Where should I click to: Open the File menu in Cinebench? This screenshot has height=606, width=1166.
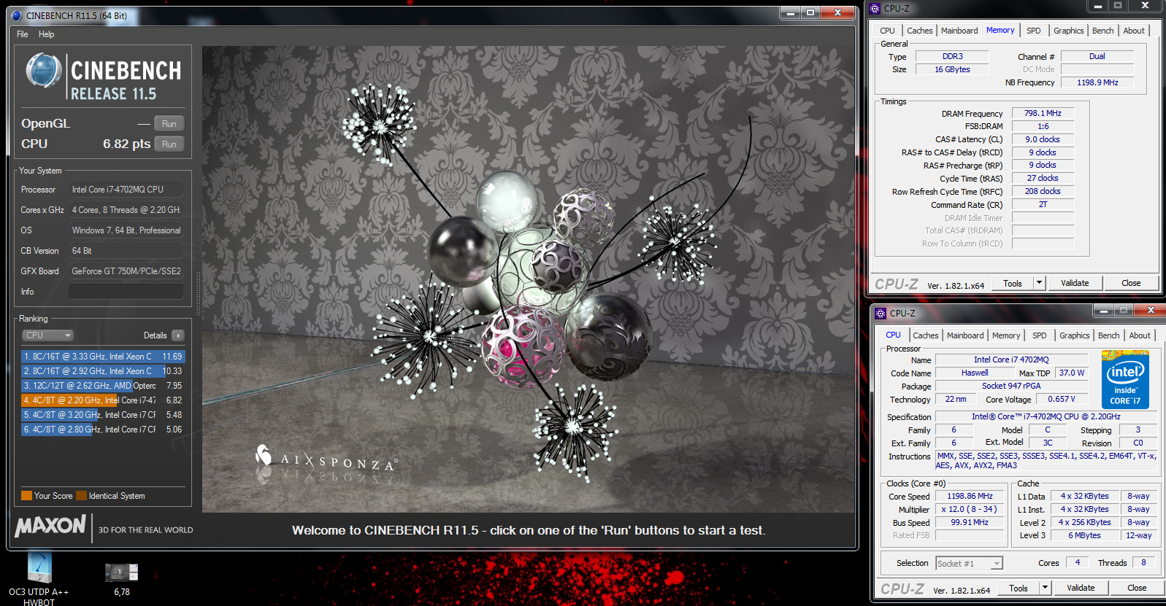23,34
